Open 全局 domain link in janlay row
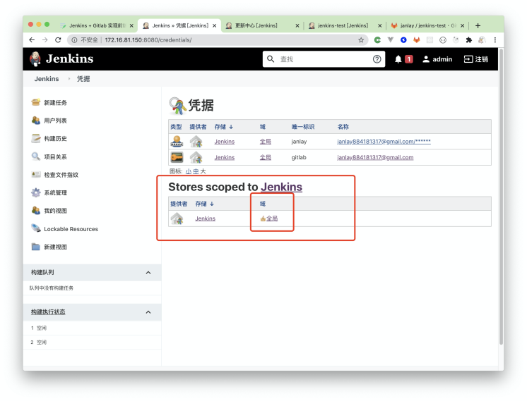 click(x=265, y=142)
